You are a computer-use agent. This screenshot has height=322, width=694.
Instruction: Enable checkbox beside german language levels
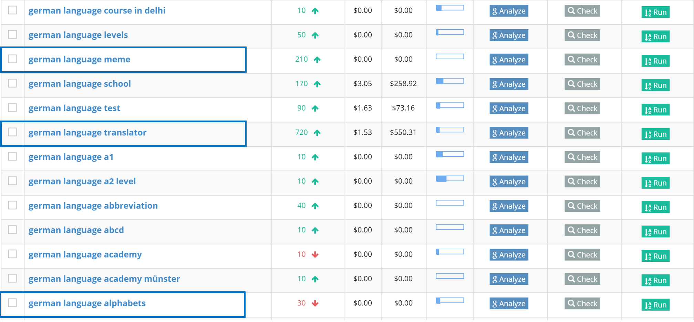coord(12,34)
